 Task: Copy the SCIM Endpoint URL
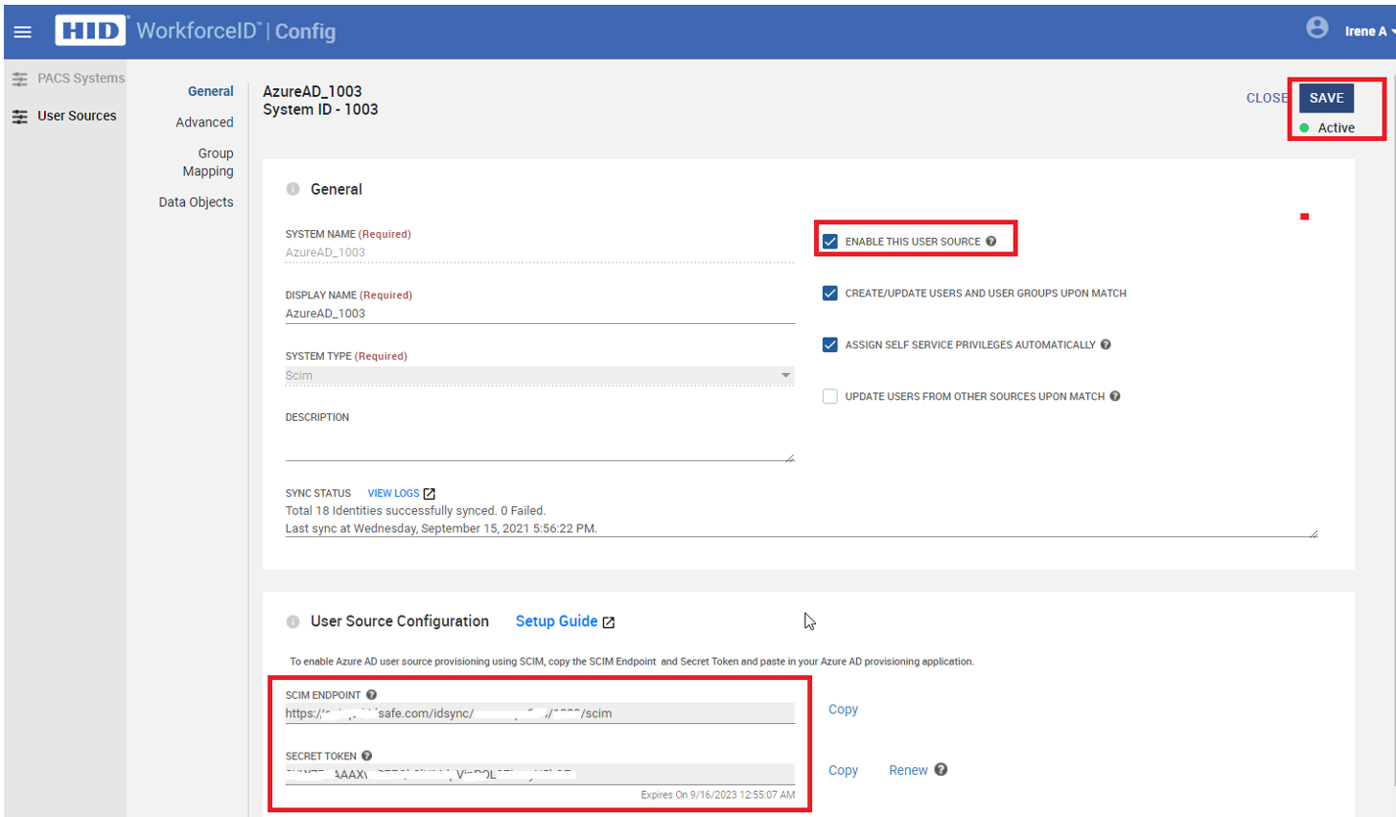843,710
